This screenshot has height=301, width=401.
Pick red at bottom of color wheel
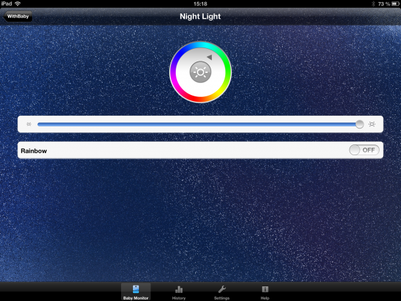tap(200, 100)
